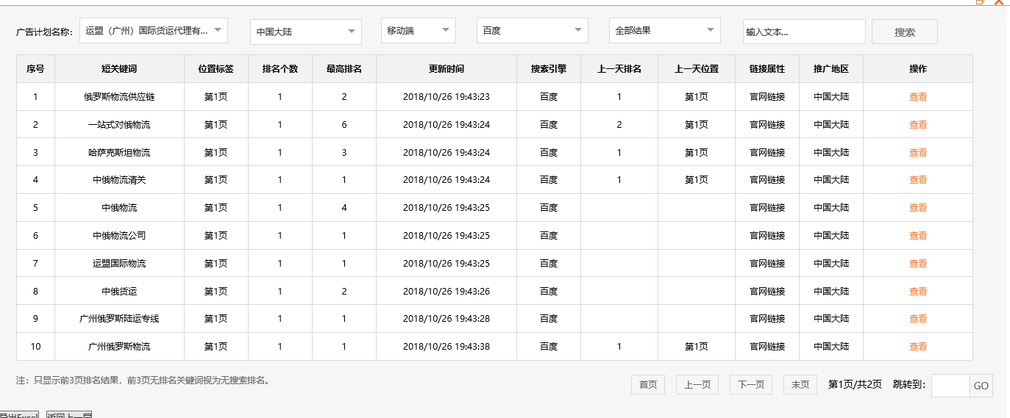This screenshot has height=418, width=1010.
Task: Click the 上一天位置 column header
Action: coord(697,69)
